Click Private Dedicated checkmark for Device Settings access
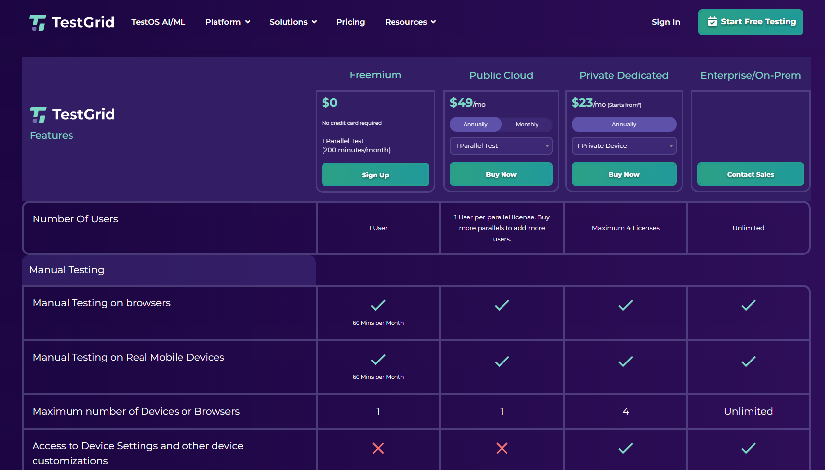 [626, 448]
